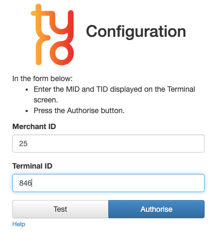Click the "Press the Authorise button." instruction
219x239 pixels.
[79, 110]
